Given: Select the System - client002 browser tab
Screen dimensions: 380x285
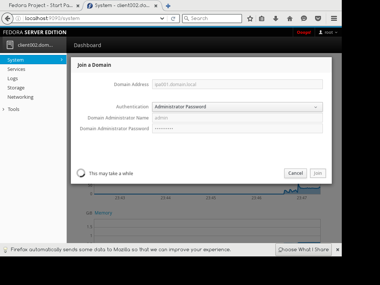Looking at the screenshot, I should coord(122,6).
